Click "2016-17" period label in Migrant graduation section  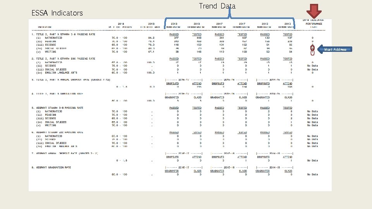184,168
